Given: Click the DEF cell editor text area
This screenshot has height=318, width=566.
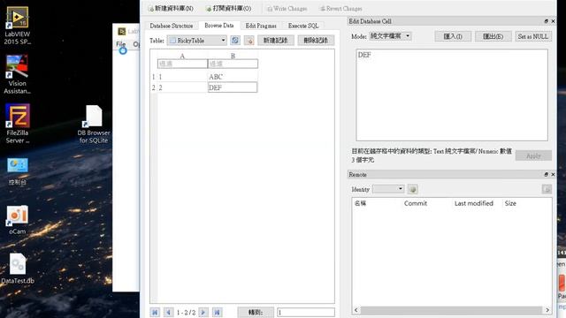Looking at the screenshot, I should pos(452,95).
